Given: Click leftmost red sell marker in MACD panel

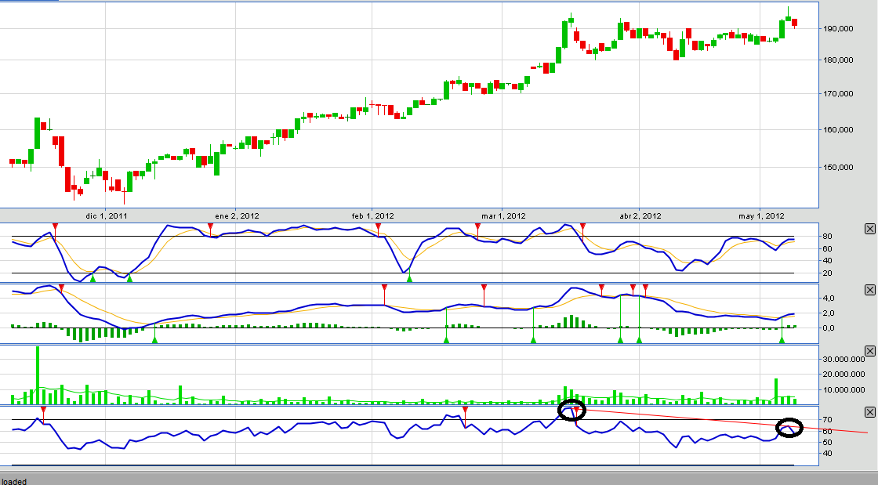Looking at the screenshot, I should tap(61, 288).
